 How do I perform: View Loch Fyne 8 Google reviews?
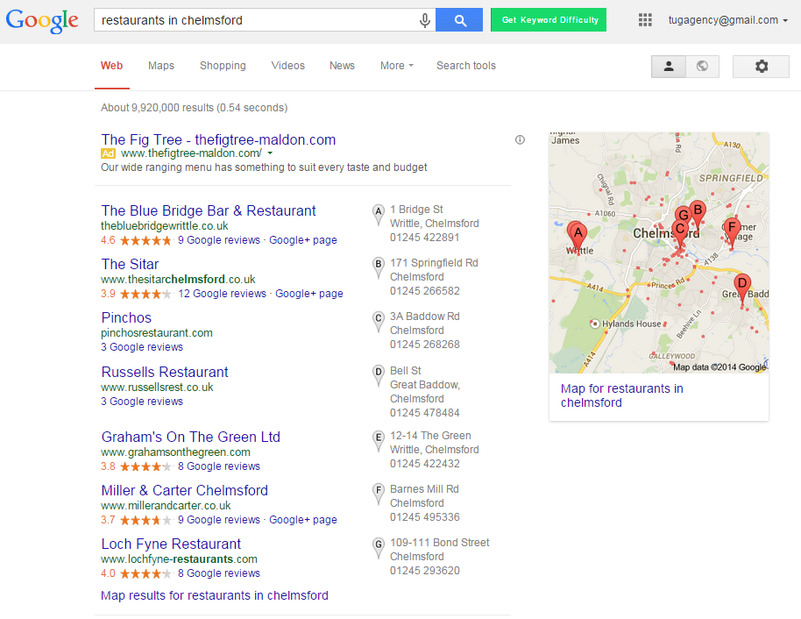(x=218, y=573)
